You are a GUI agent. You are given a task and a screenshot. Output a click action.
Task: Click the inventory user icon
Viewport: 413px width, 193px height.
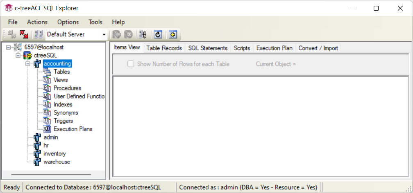tap(37, 154)
